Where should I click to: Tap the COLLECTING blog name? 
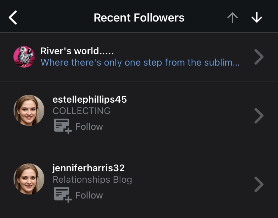click(82, 111)
